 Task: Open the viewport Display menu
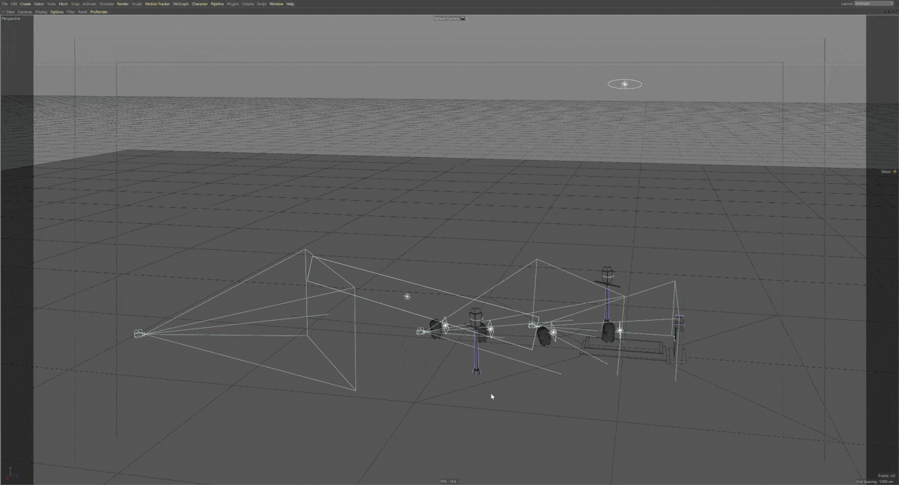(x=41, y=12)
